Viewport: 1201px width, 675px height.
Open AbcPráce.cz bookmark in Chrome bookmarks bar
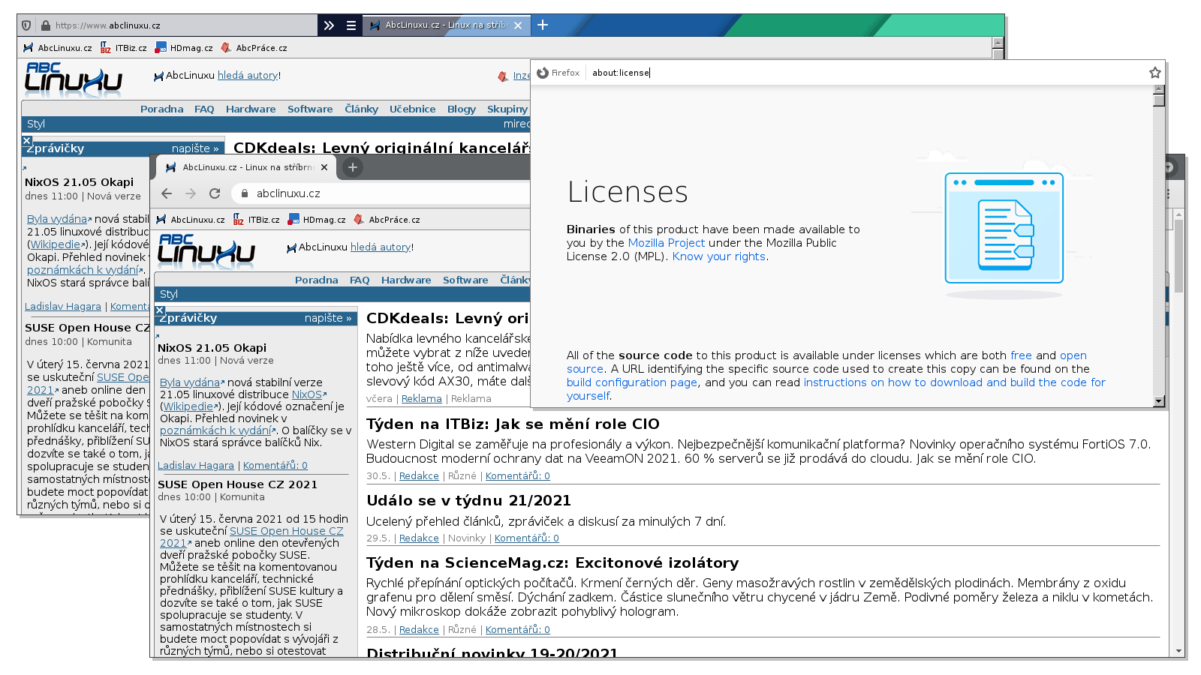point(387,220)
